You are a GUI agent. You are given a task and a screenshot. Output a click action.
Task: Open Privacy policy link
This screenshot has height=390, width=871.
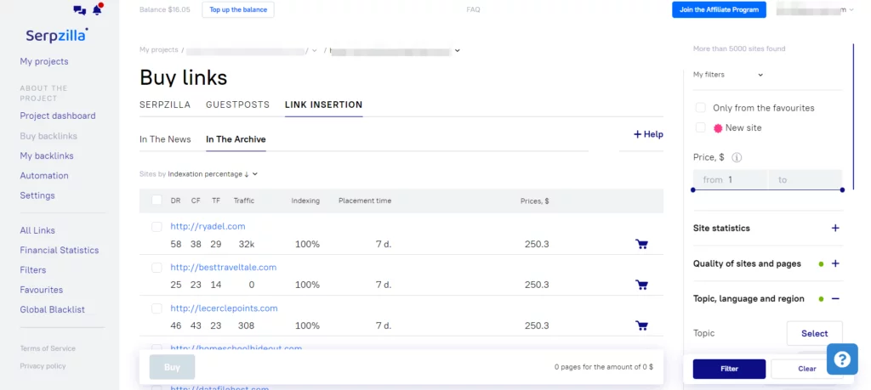coord(43,366)
